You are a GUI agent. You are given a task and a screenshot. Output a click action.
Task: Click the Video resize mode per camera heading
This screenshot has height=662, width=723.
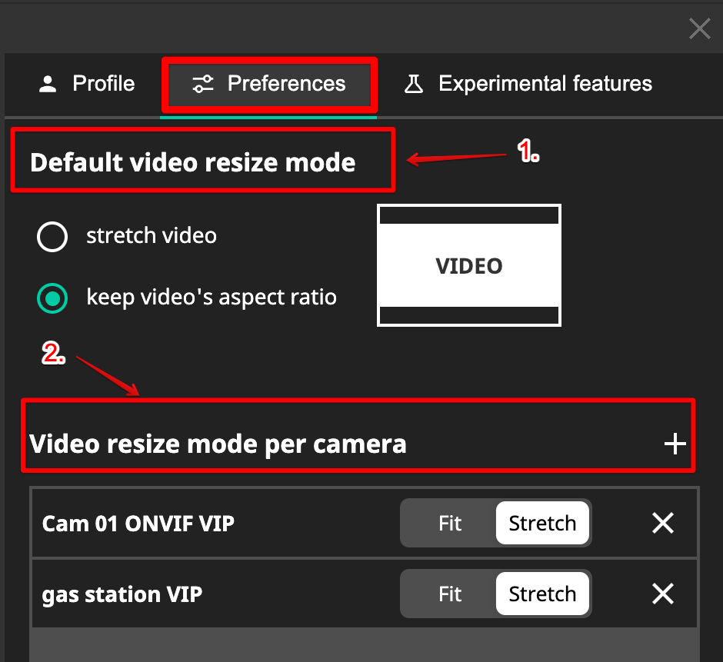[x=218, y=444]
